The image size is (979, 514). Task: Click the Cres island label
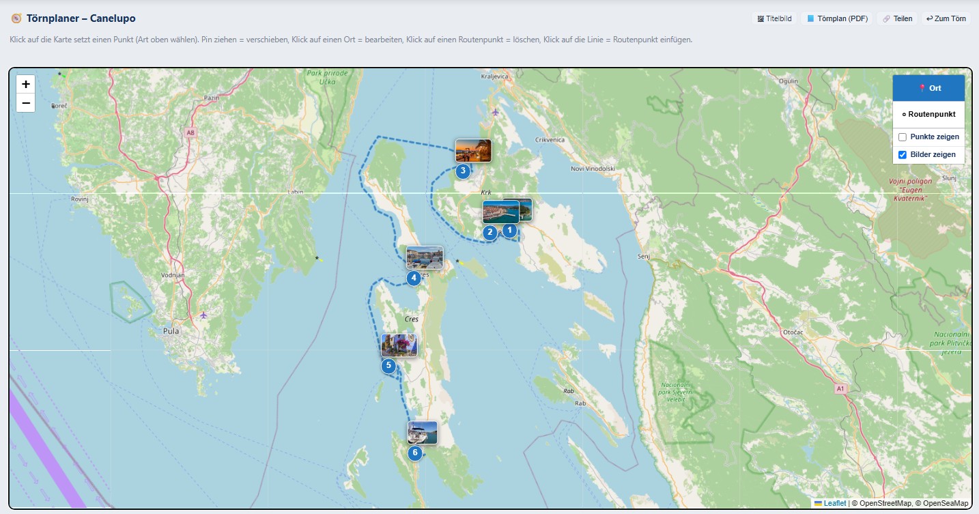pos(411,319)
